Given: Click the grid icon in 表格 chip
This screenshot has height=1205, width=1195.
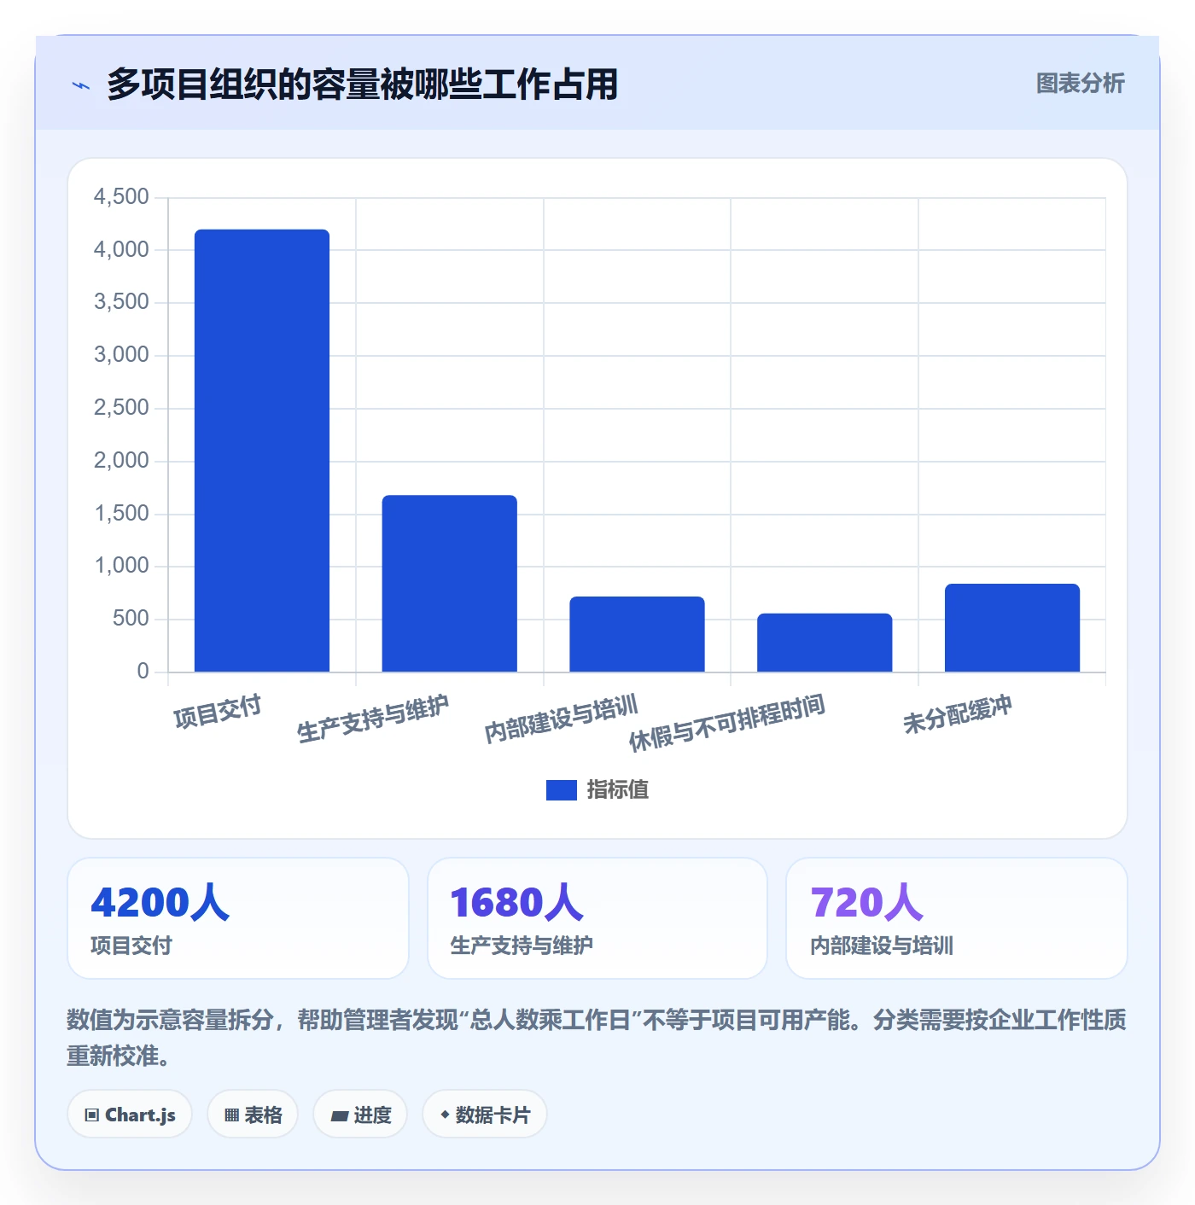Looking at the screenshot, I should pyautogui.click(x=231, y=1115).
